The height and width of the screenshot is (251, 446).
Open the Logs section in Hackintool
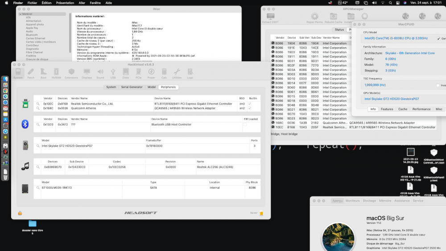click(x=190, y=74)
